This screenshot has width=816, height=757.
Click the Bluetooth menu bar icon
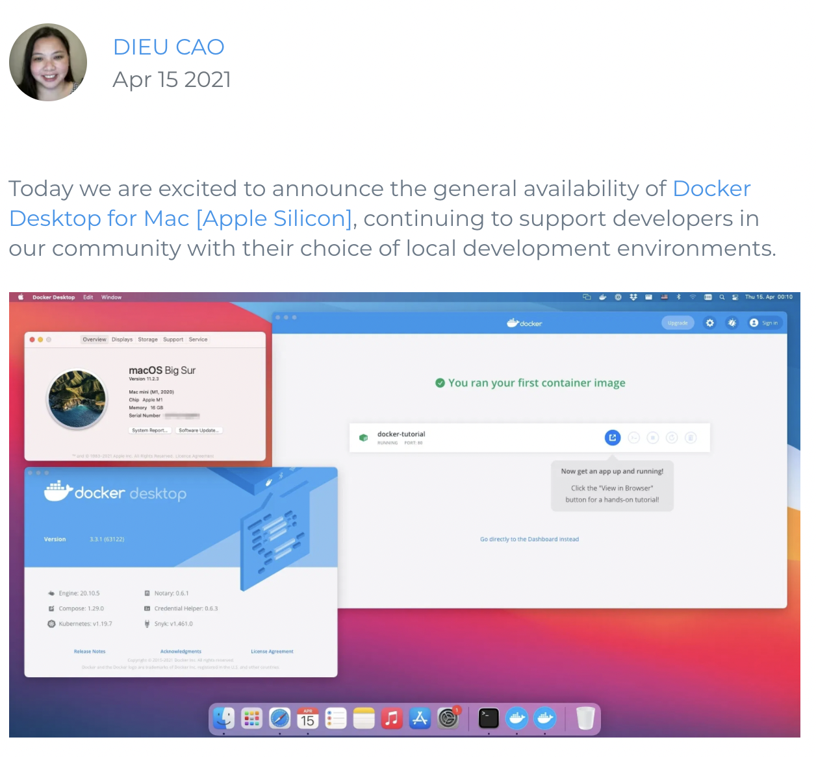678,297
